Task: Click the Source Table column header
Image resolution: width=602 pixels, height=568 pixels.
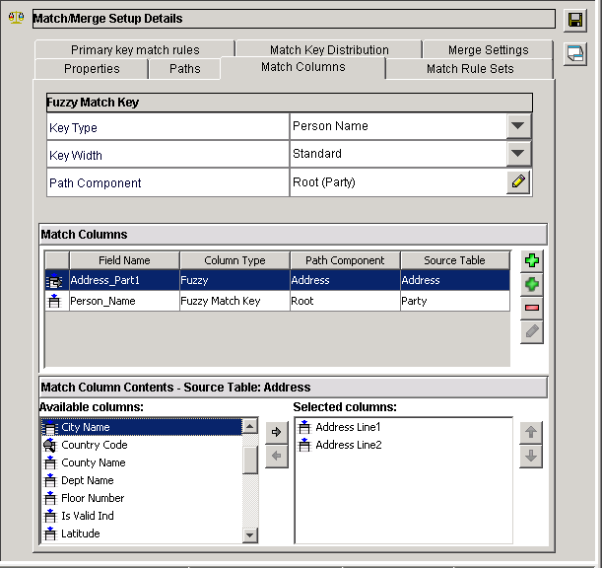Action: click(454, 260)
